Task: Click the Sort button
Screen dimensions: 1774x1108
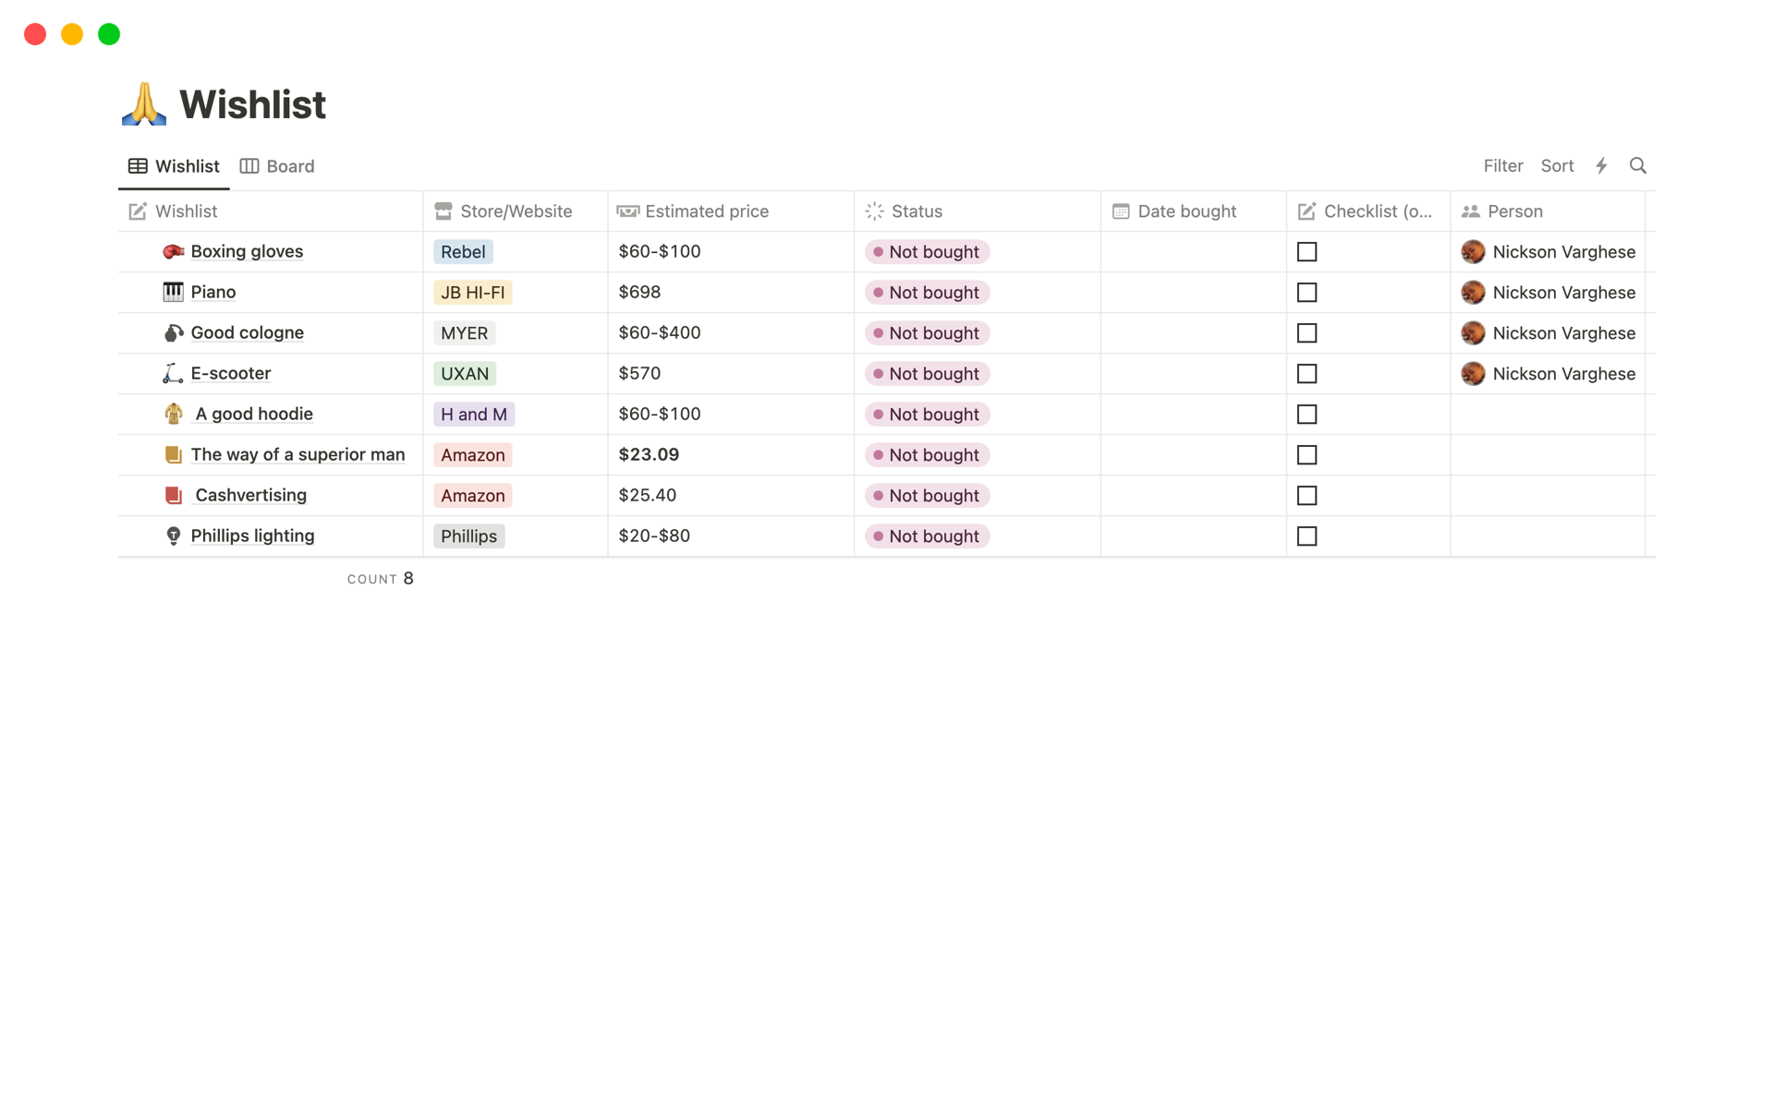Action: coord(1557,166)
